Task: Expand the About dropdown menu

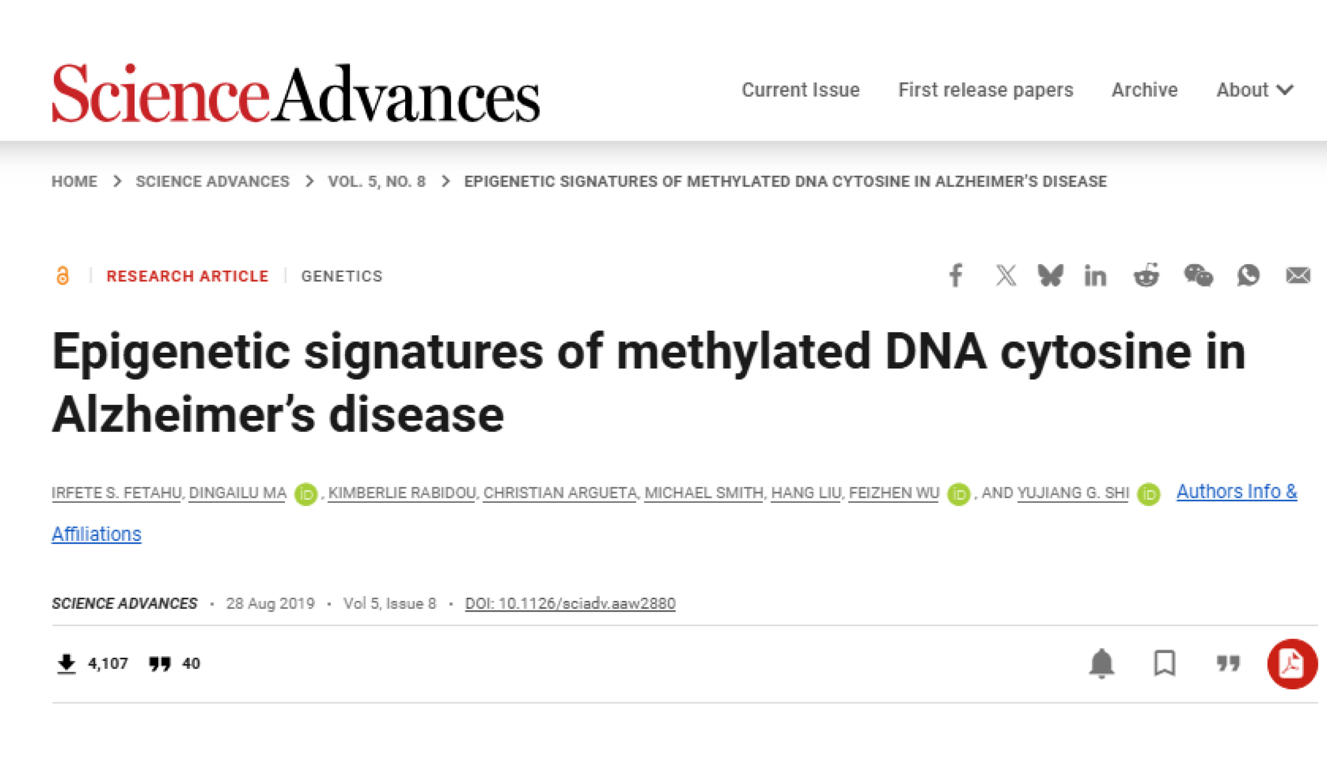Action: 1255,90
